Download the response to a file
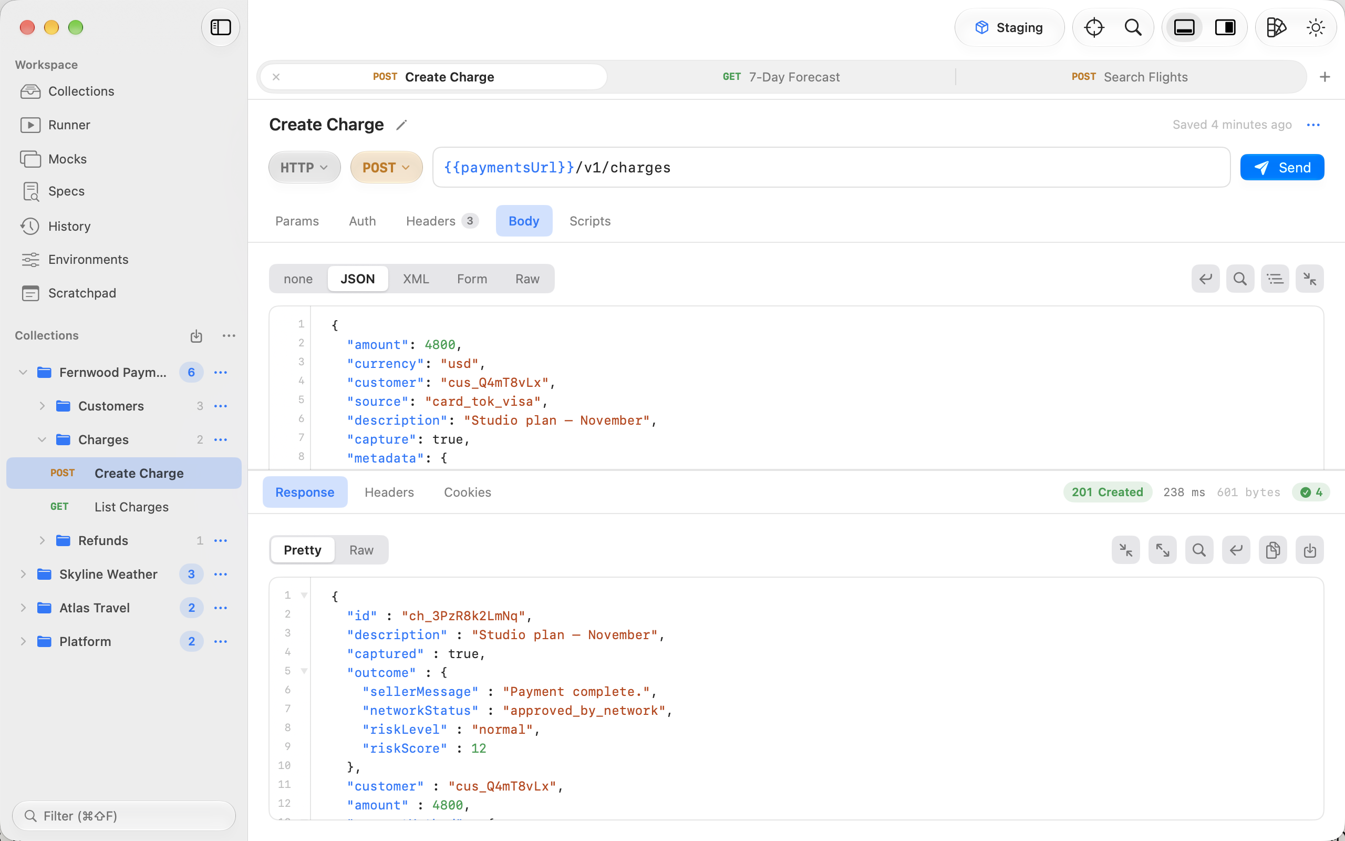The image size is (1345, 841). pyautogui.click(x=1309, y=550)
